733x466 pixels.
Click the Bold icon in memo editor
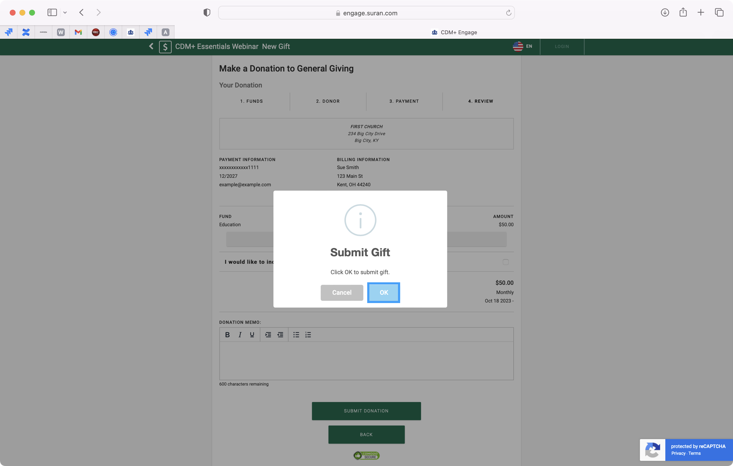pyautogui.click(x=227, y=335)
